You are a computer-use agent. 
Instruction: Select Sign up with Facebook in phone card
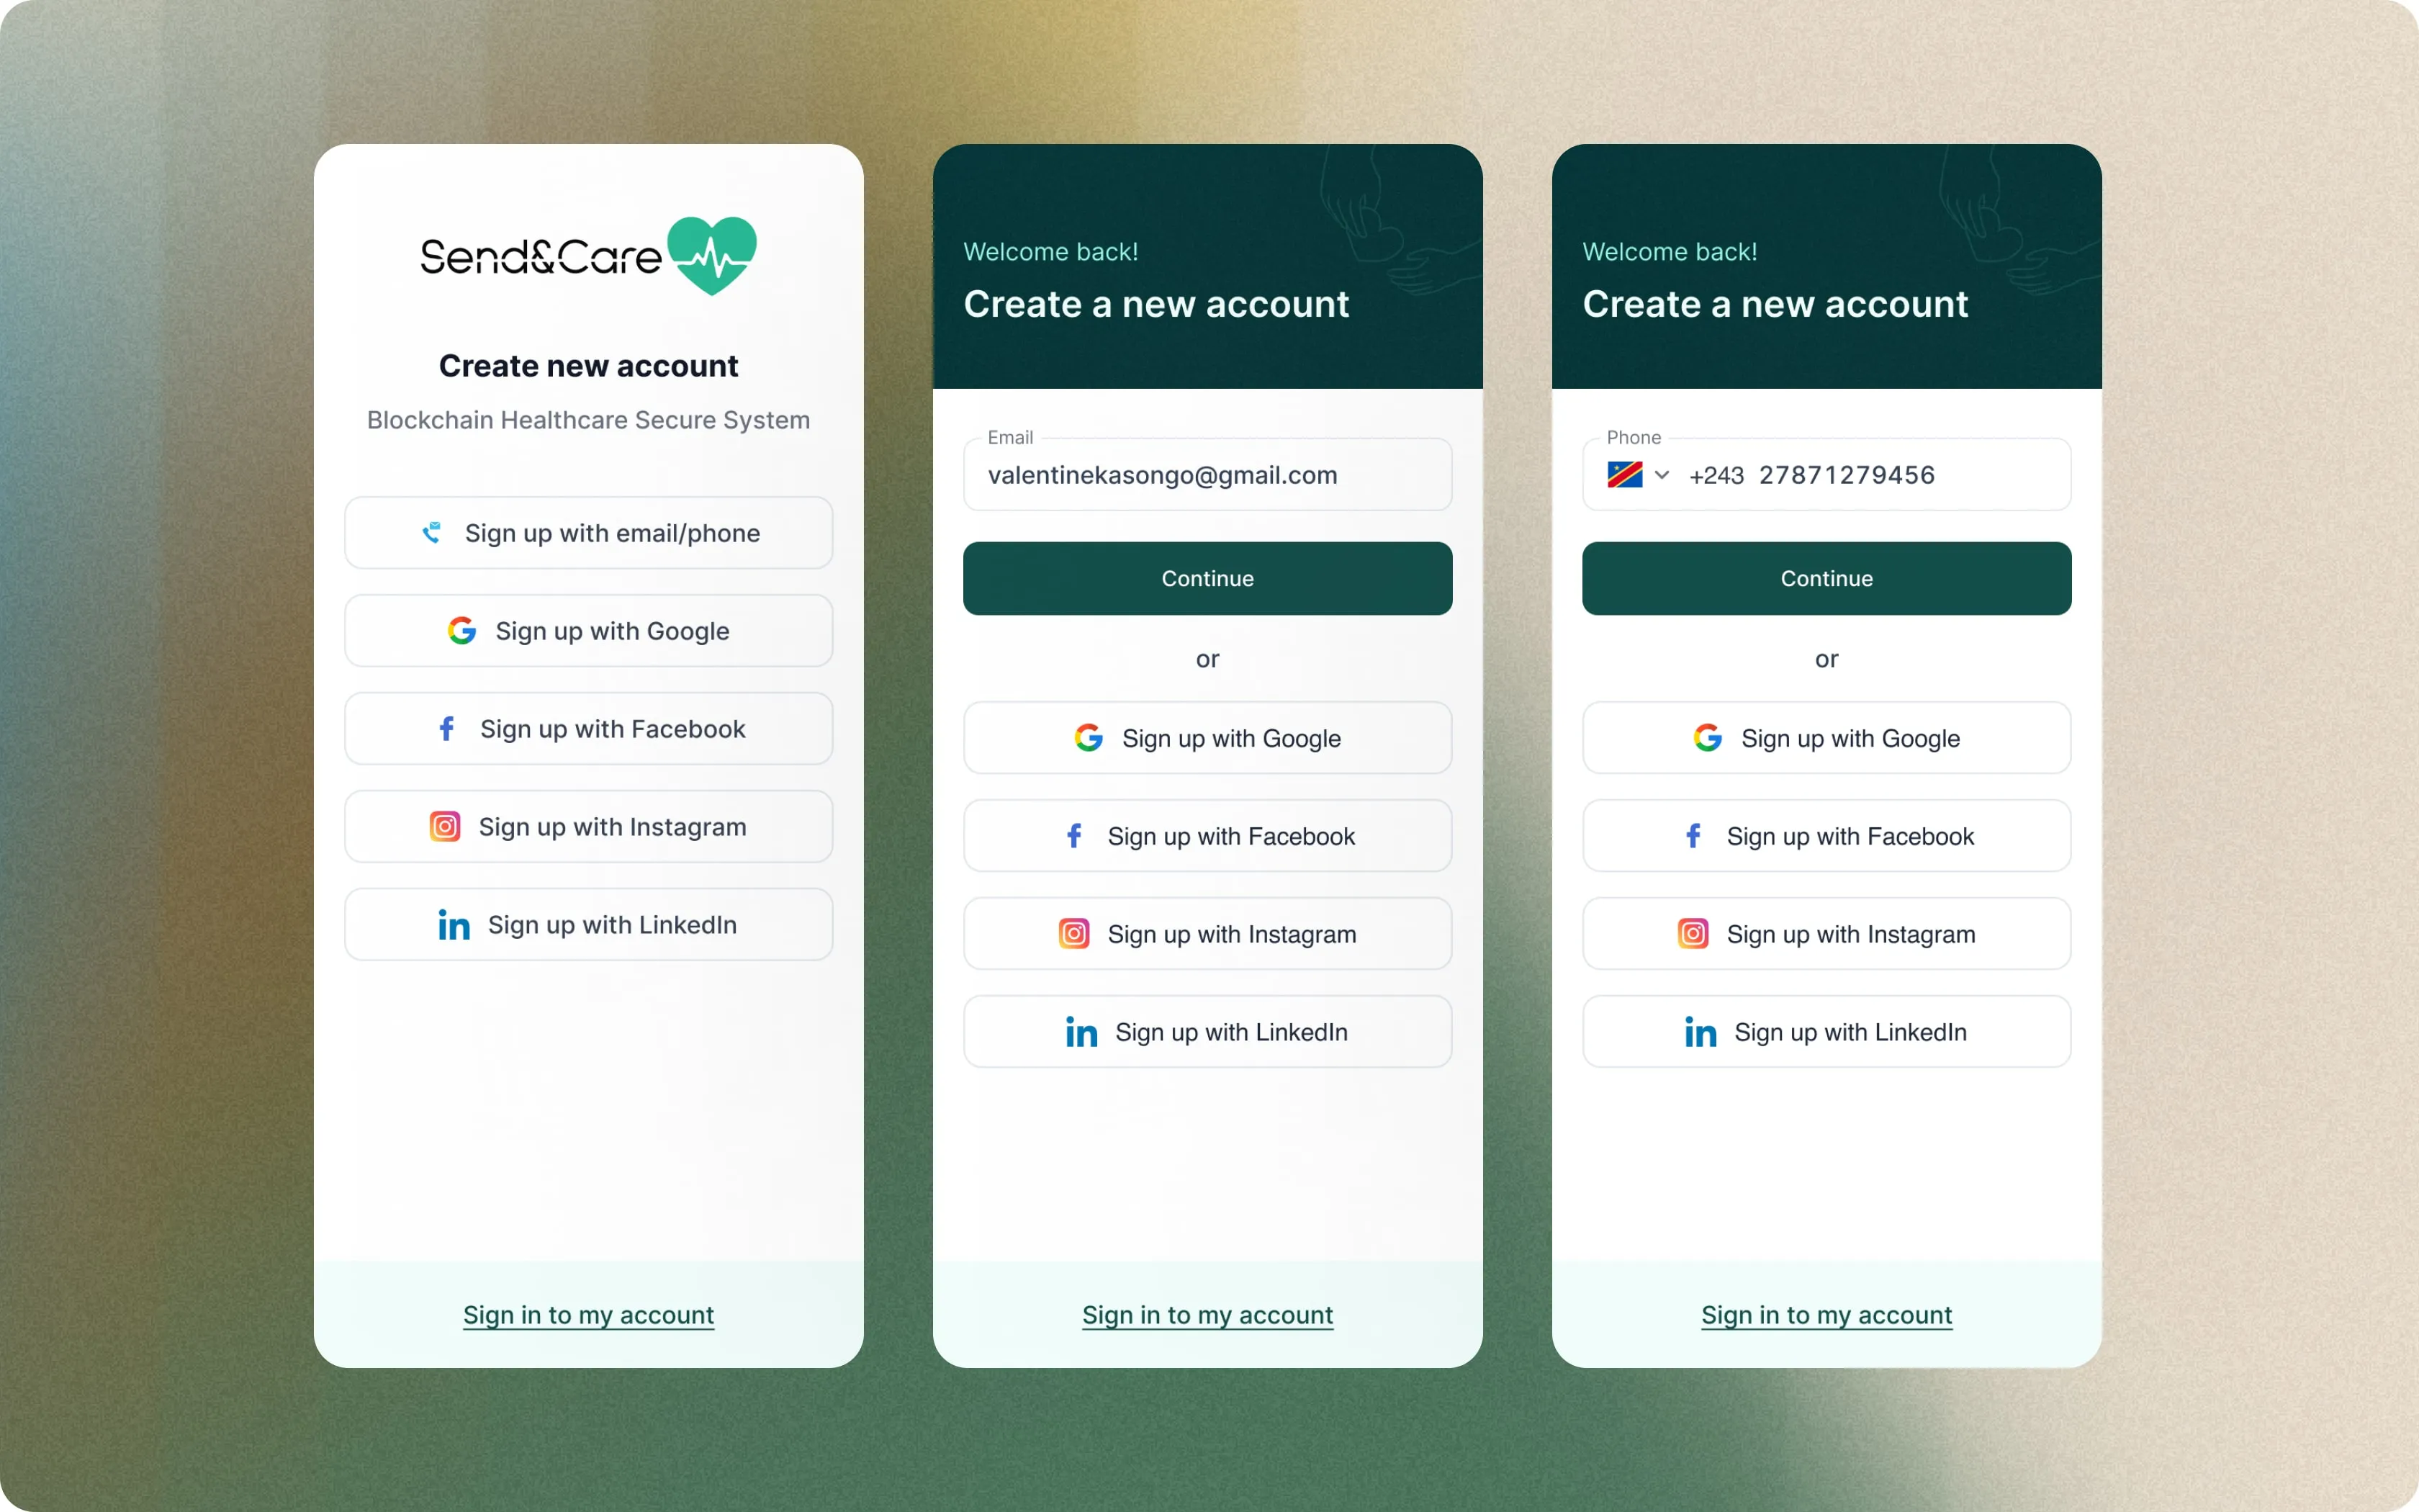pos(1827,836)
